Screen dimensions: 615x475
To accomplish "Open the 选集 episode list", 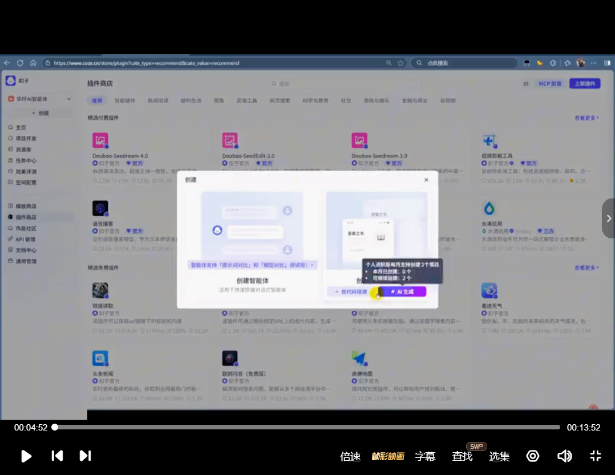I will coord(500,456).
